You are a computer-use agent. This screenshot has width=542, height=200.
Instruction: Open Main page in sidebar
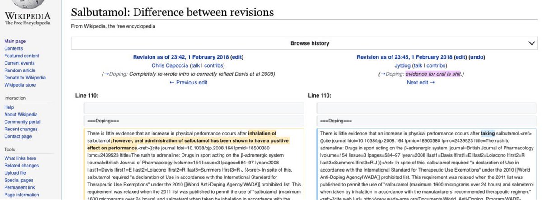tap(15, 41)
